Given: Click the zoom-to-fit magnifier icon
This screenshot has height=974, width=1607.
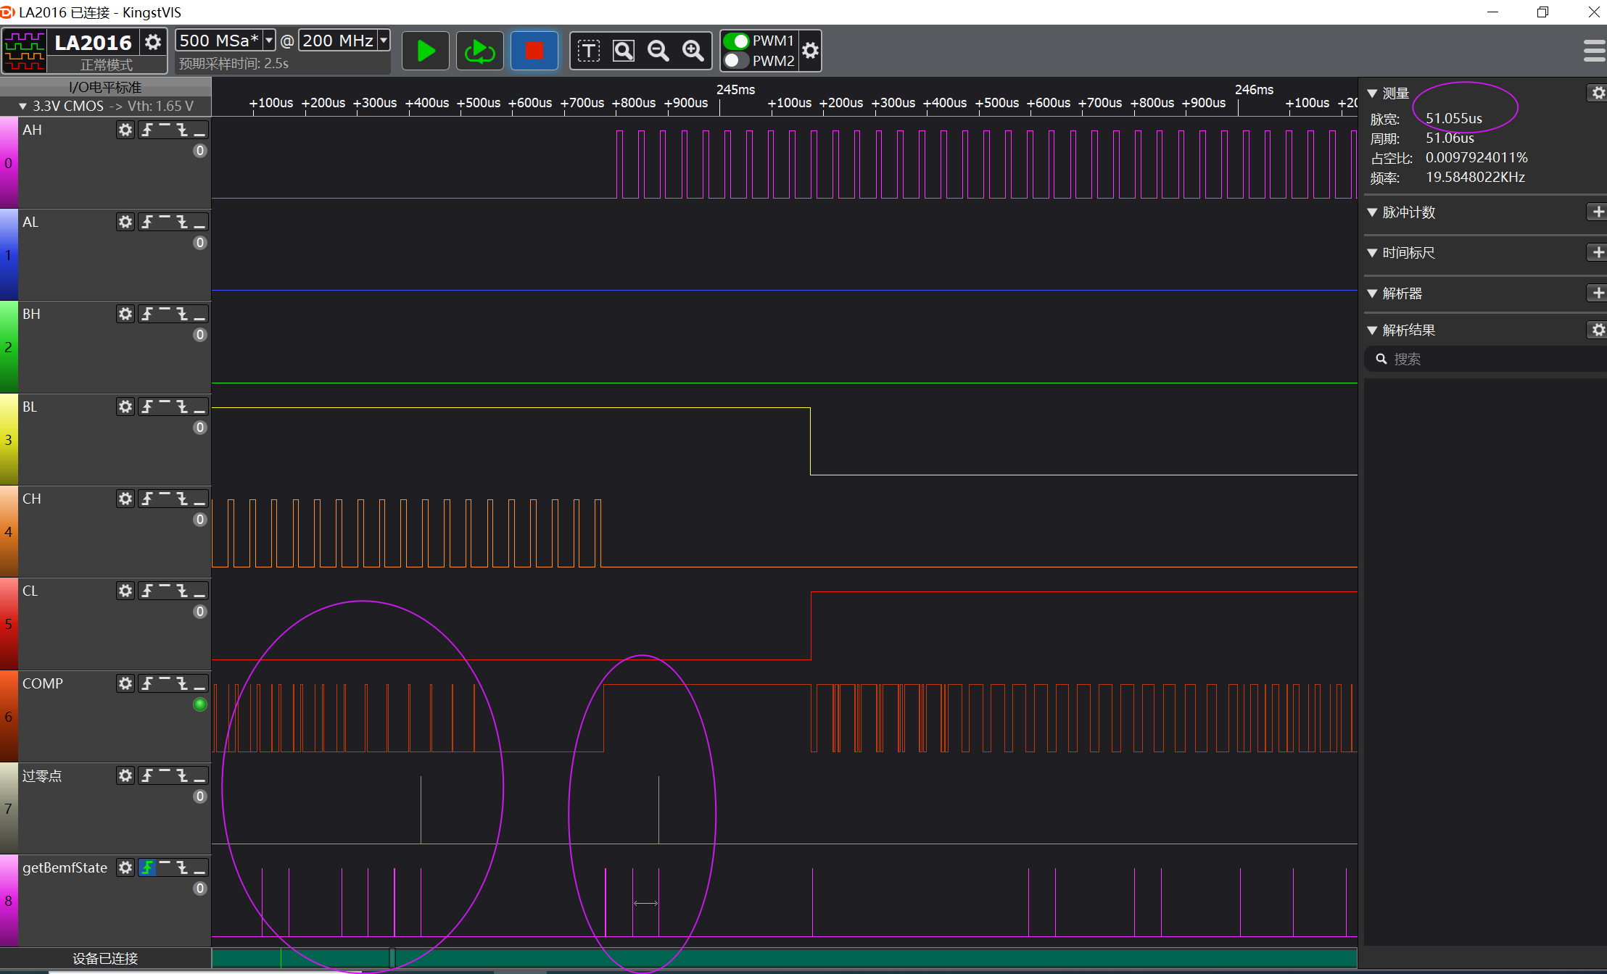Looking at the screenshot, I should (x=624, y=51).
